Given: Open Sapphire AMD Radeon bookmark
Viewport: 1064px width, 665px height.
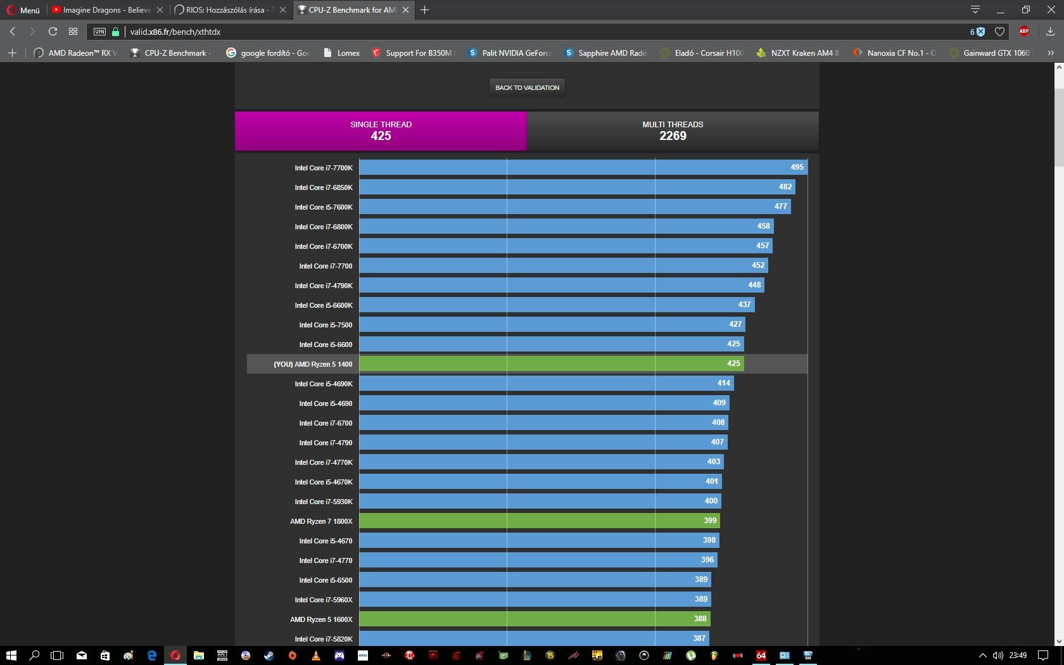Looking at the screenshot, I should pyautogui.click(x=606, y=53).
